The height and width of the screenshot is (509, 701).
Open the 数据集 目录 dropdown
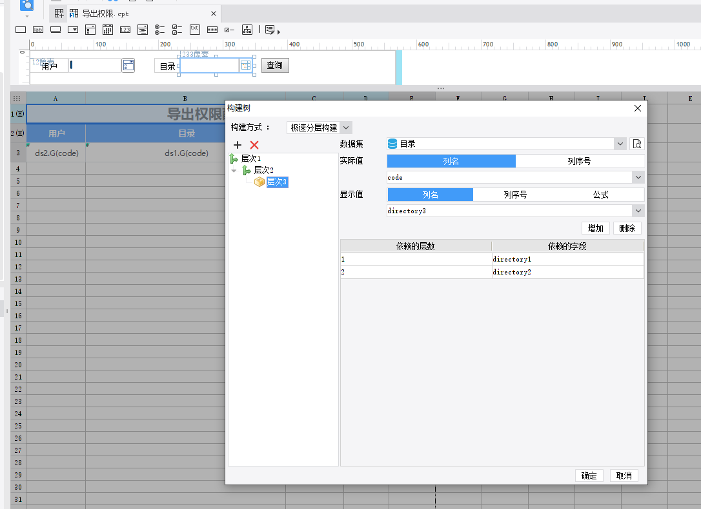620,144
